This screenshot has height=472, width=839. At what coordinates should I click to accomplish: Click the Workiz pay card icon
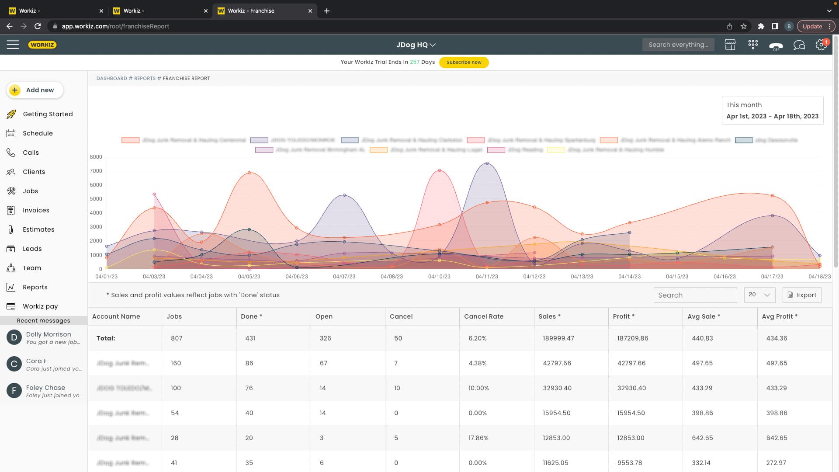click(x=11, y=306)
